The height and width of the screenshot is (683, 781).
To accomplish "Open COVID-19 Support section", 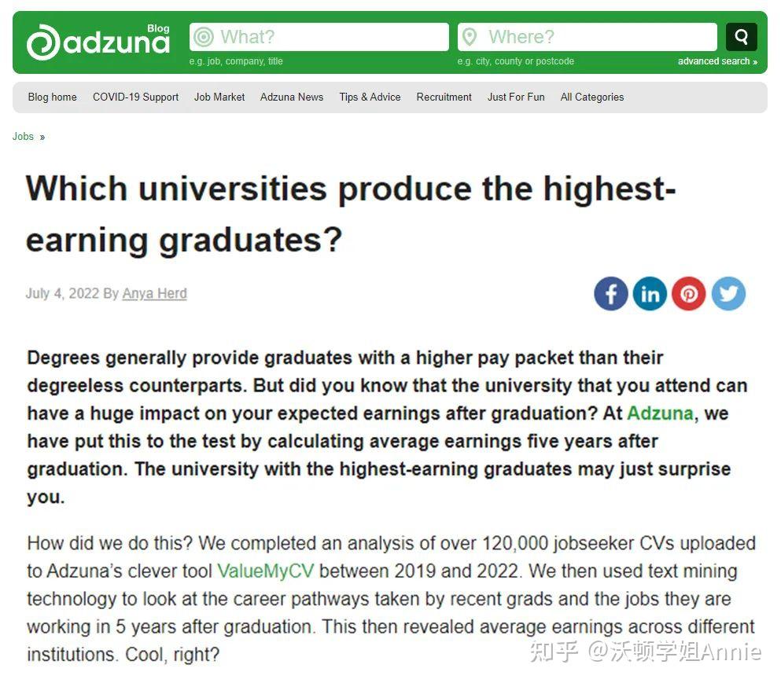I will [x=135, y=97].
